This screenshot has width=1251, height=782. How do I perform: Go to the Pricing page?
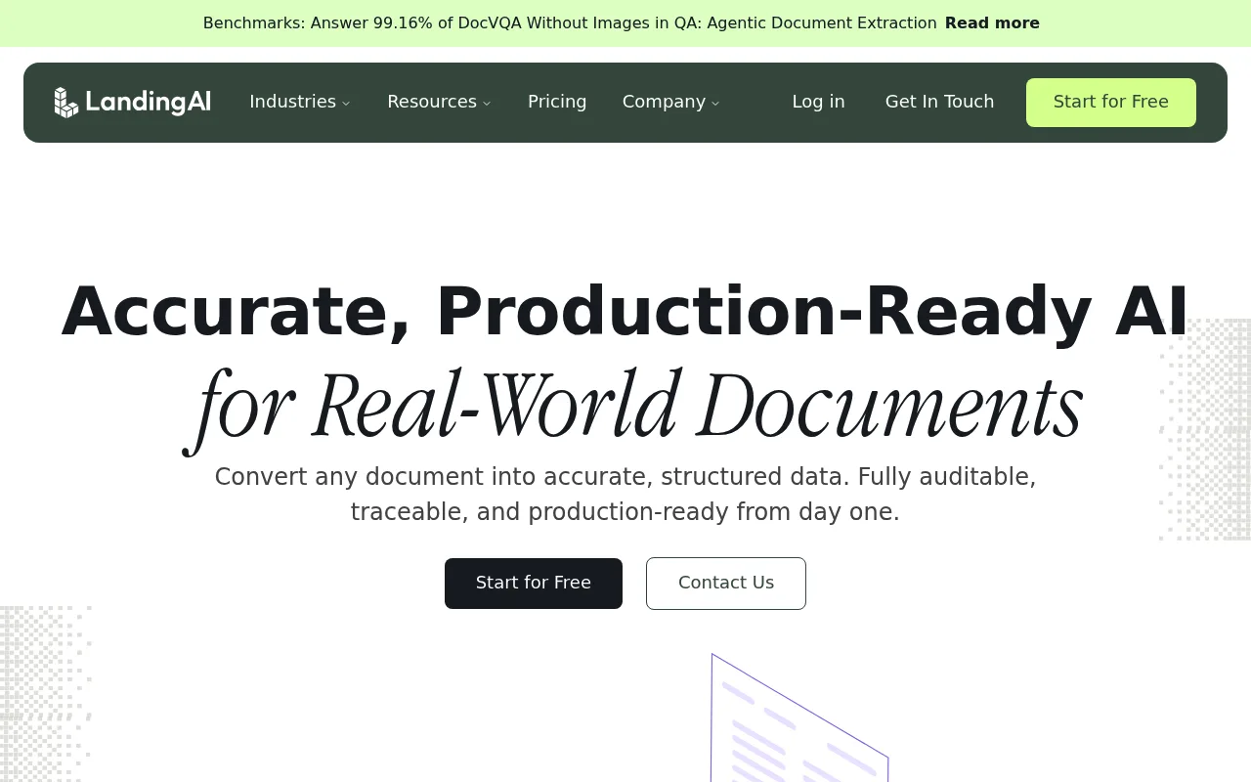557,102
